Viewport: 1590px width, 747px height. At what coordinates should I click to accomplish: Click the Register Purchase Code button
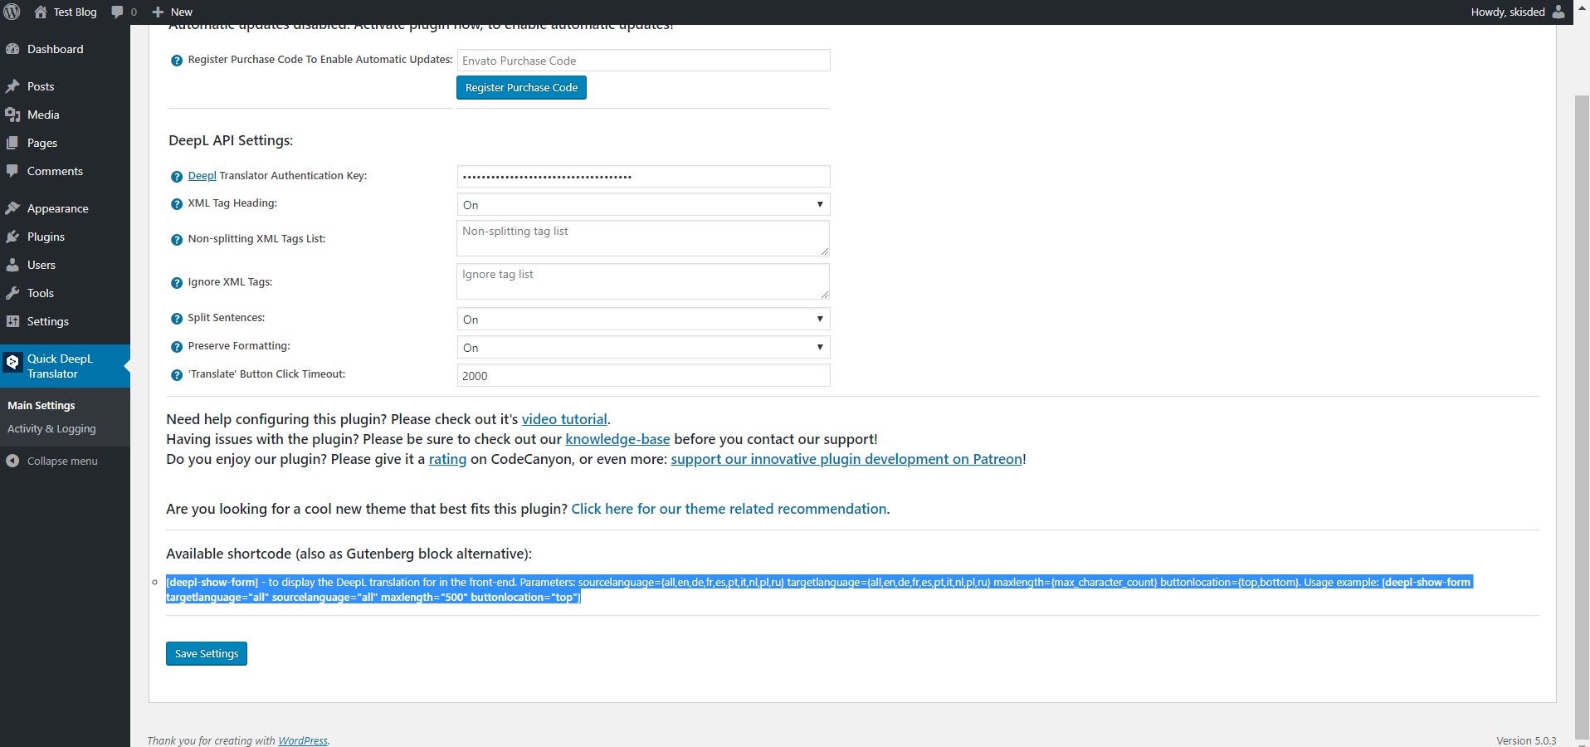pyautogui.click(x=521, y=87)
